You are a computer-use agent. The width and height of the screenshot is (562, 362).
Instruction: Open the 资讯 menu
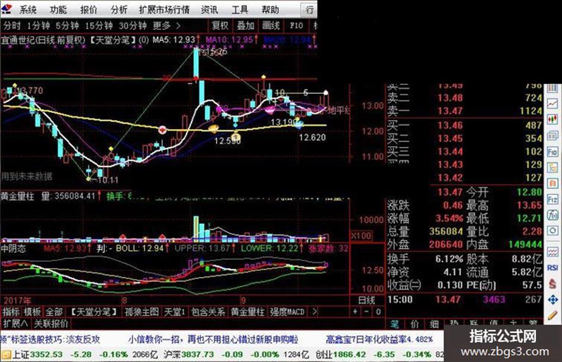(x=209, y=10)
